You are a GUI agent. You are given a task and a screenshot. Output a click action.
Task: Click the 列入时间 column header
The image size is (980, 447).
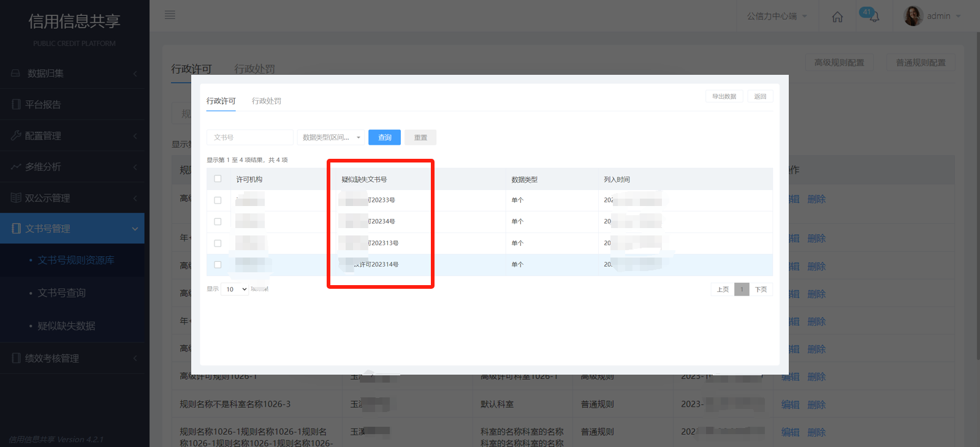617,180
